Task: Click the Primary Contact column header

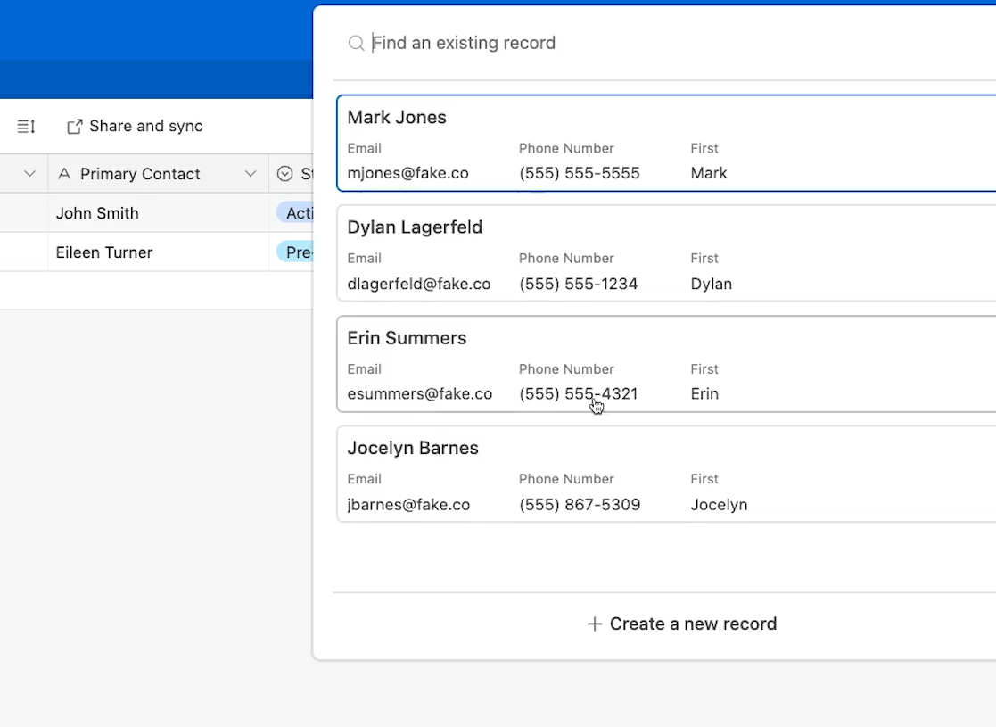Action: (158, 173)
